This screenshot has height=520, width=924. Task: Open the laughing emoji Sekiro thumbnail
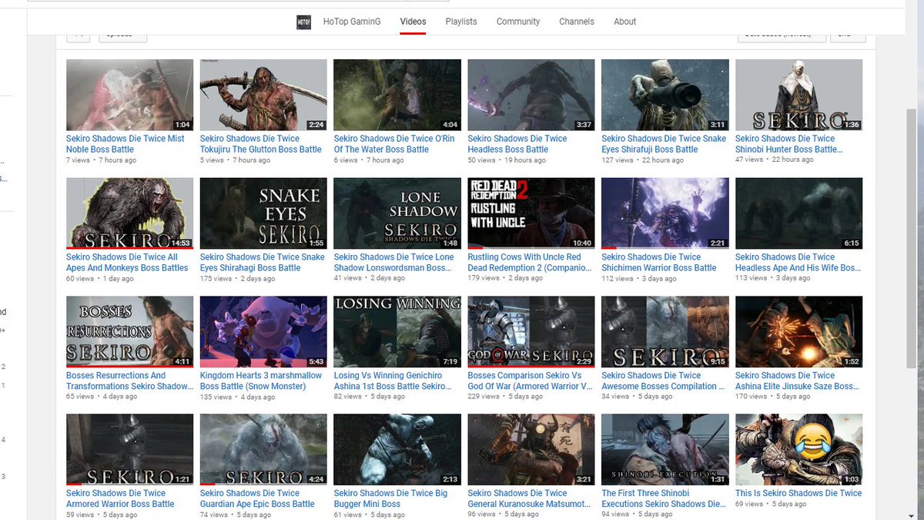(x=799, y=450)
